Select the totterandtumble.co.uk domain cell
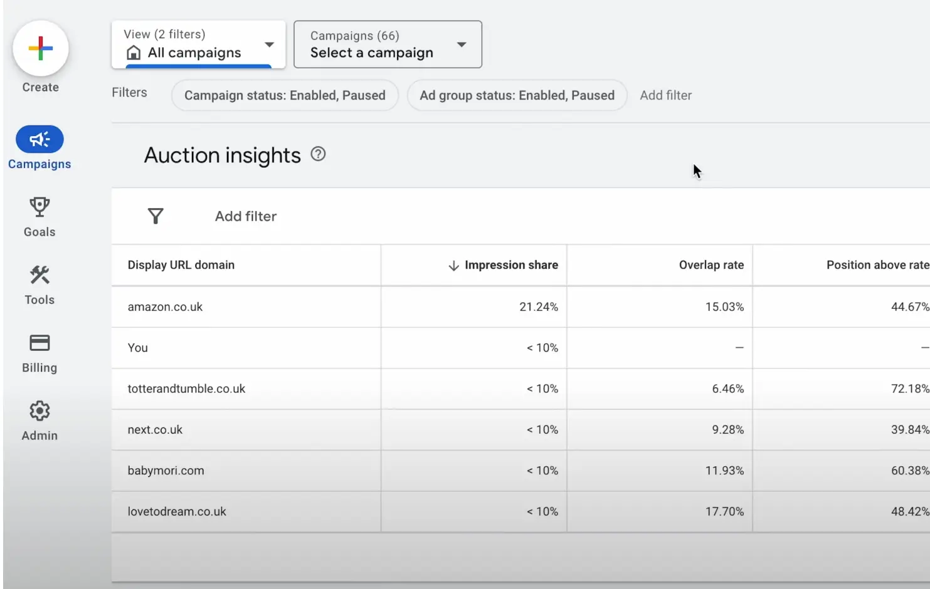This screenshot has width=930, height=589. [186, 388]
